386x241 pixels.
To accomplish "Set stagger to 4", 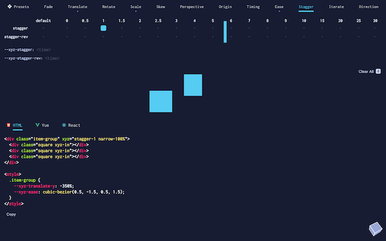I will (x=194, y=28).
